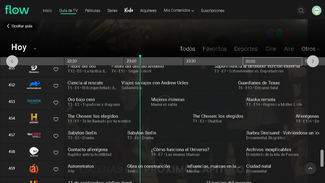Click the vertical scrollbar thumb

click(322, 158)
